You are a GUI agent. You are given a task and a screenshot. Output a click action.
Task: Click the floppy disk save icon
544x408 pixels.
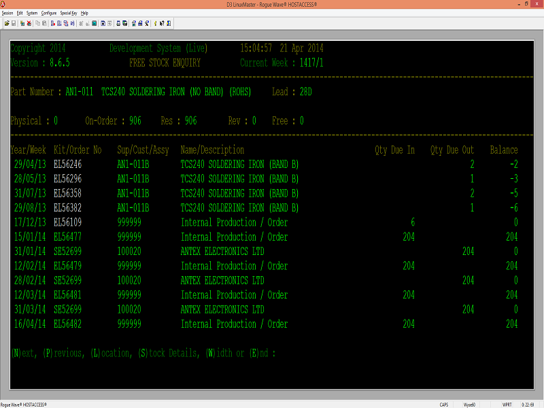(14, 23)
